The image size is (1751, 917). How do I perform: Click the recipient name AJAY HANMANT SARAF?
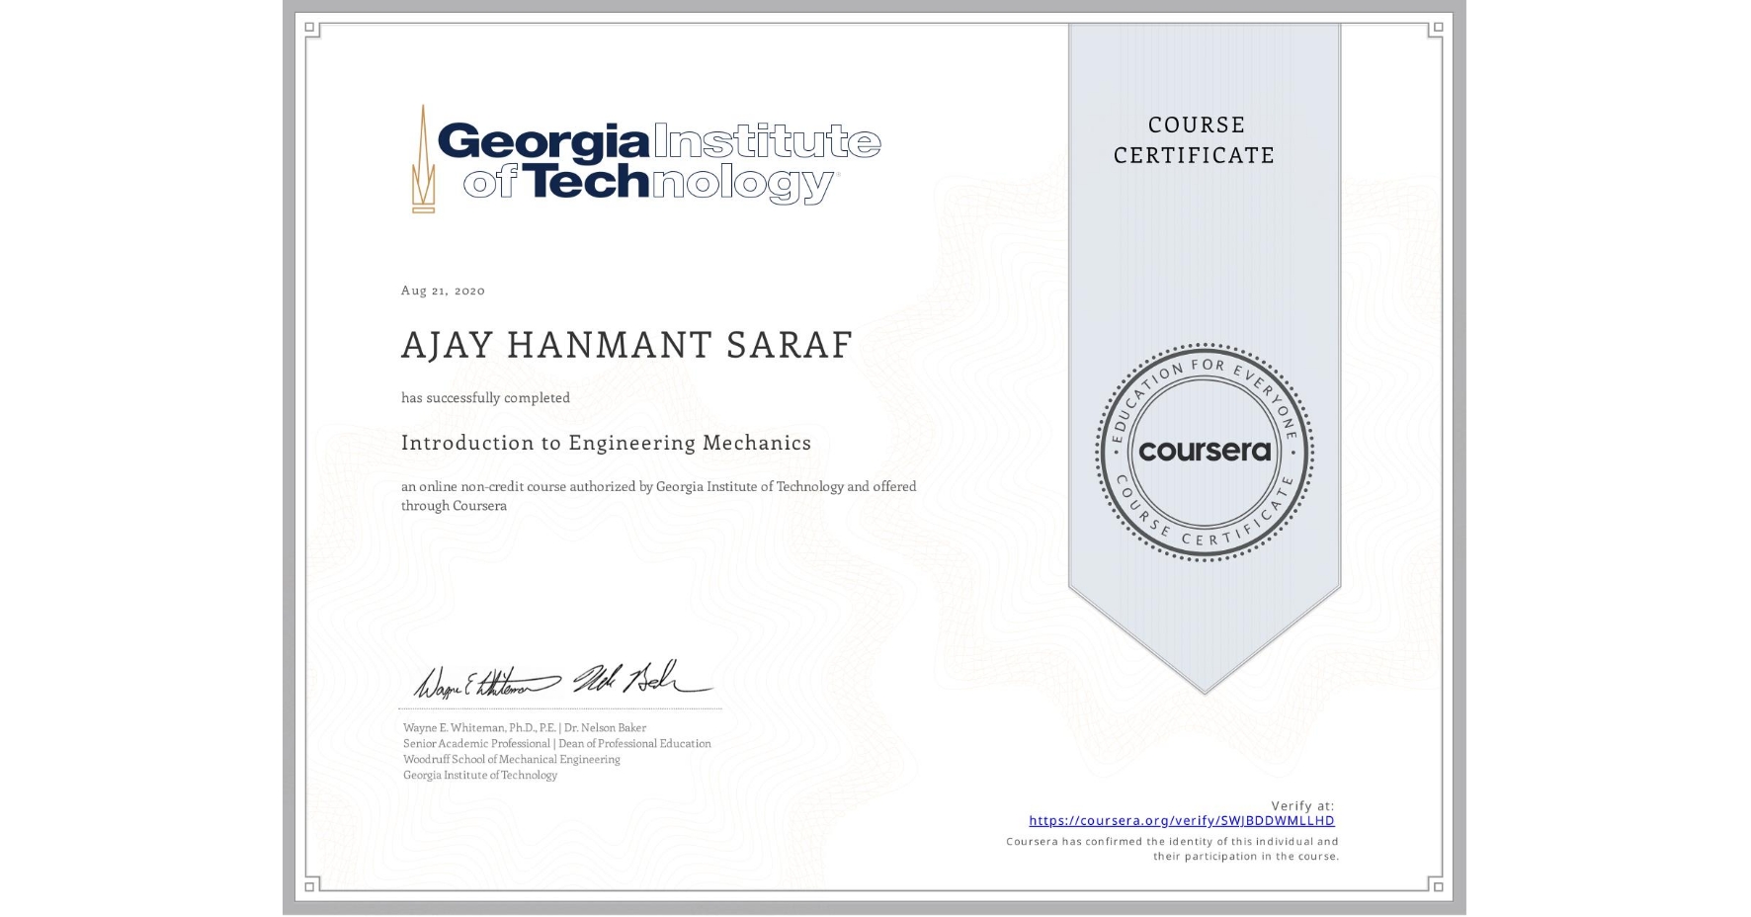626,345
